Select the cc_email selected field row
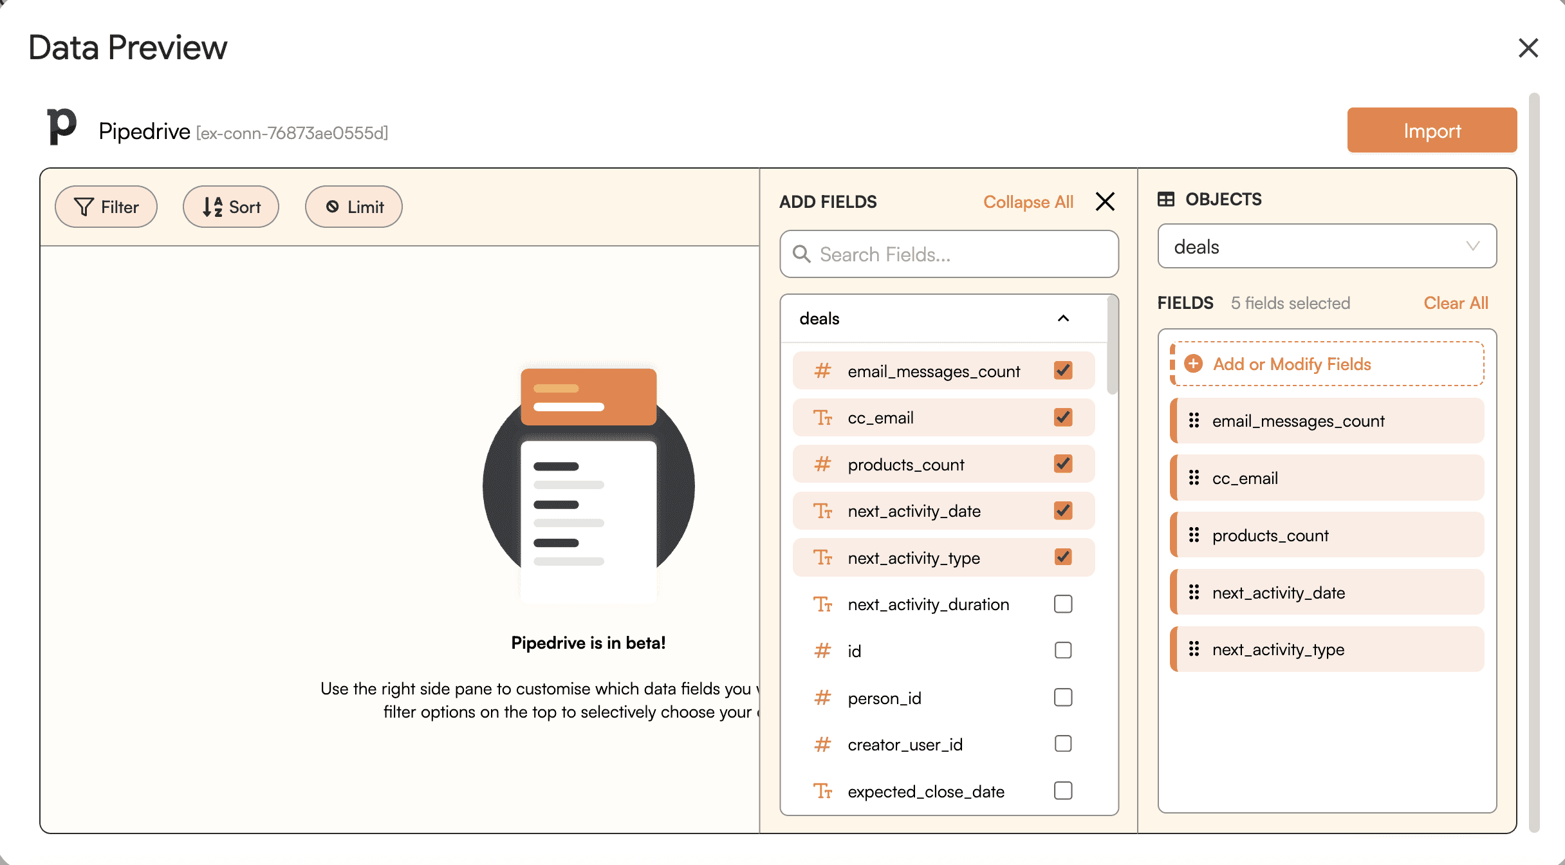 [1327, 478]
